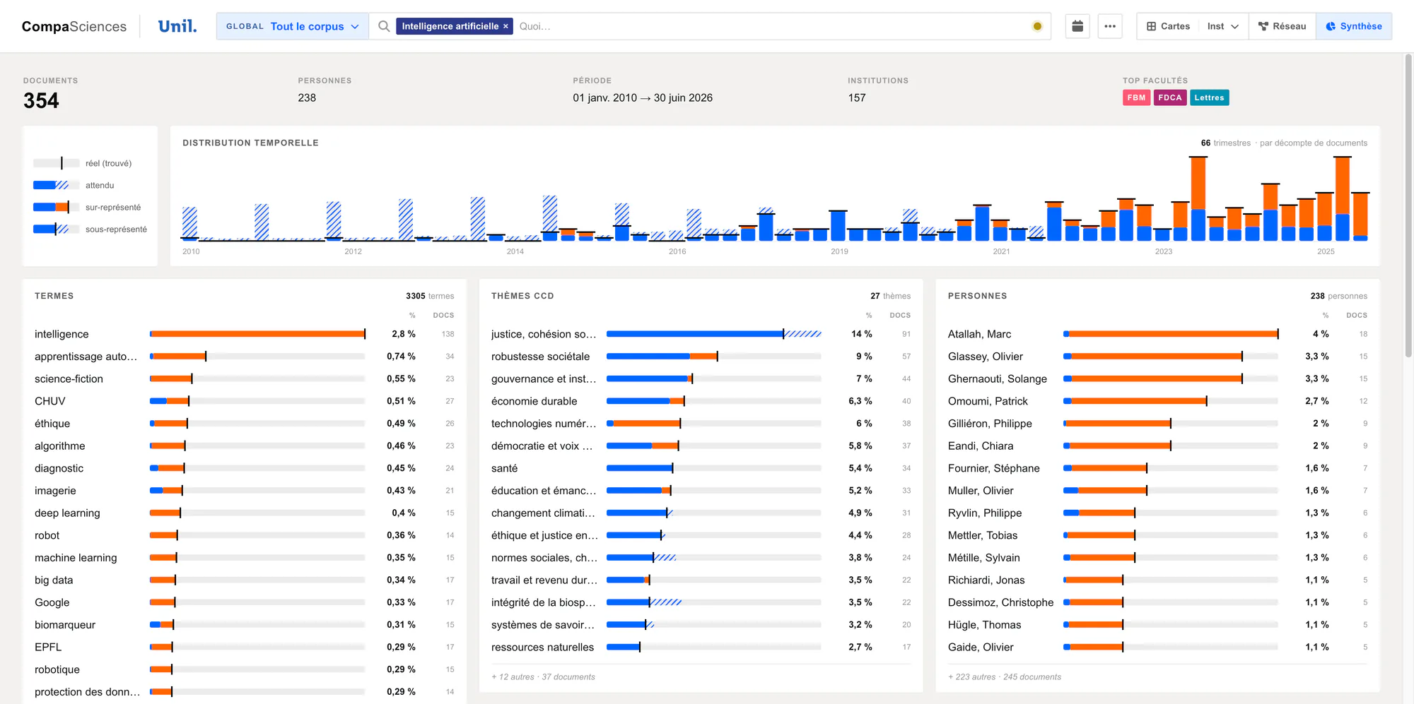Click the term 'science-fiction'

click(69, 378)
